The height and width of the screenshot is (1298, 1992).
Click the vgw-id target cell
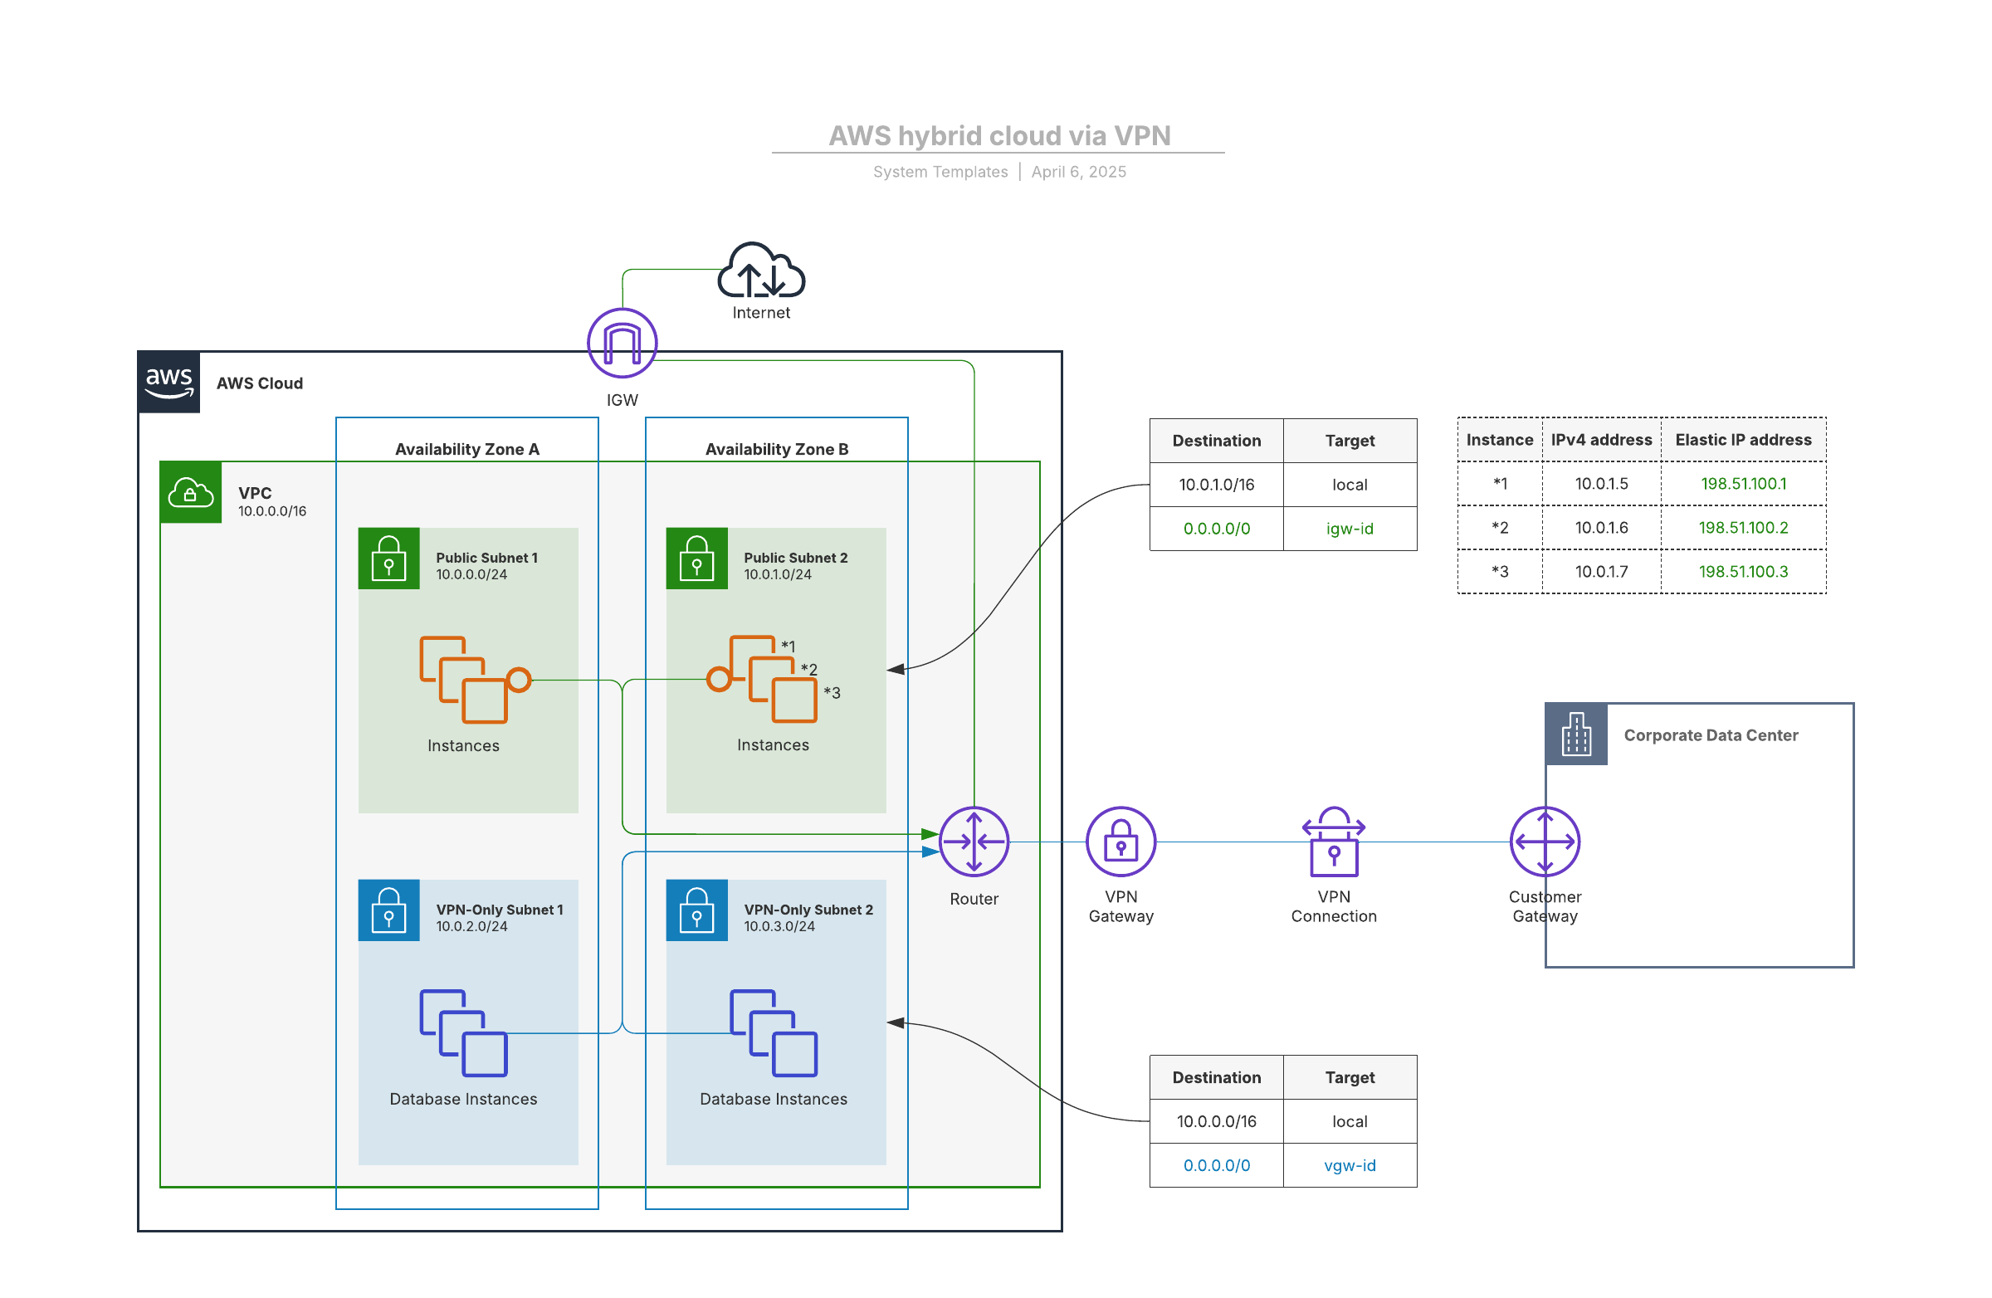point(1350,1165)
